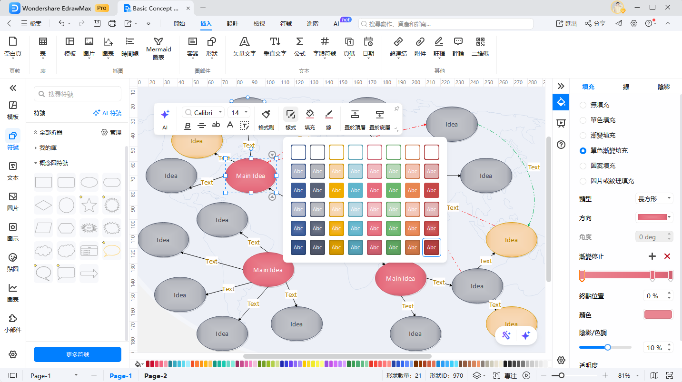The width and height of the screenshot is (682, 382).
Task: Insert a hyperlink (超連結)
Action: (398, 47)
